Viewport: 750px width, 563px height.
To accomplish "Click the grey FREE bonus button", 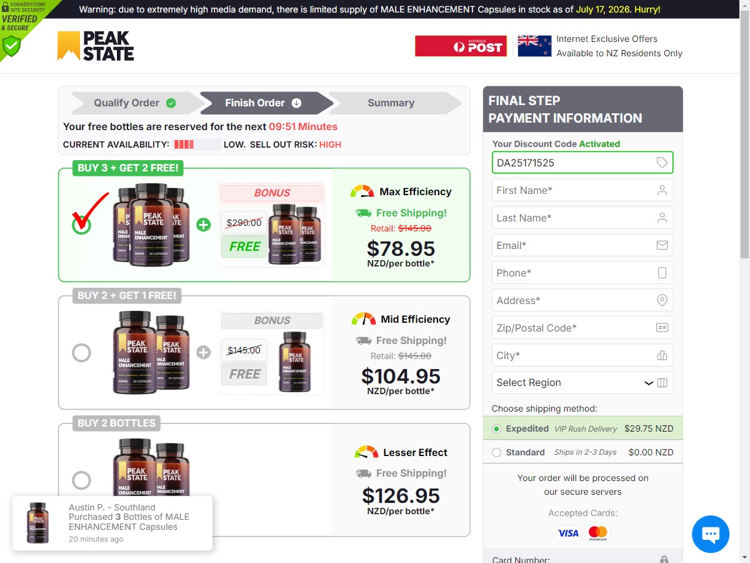I will 244,374.
